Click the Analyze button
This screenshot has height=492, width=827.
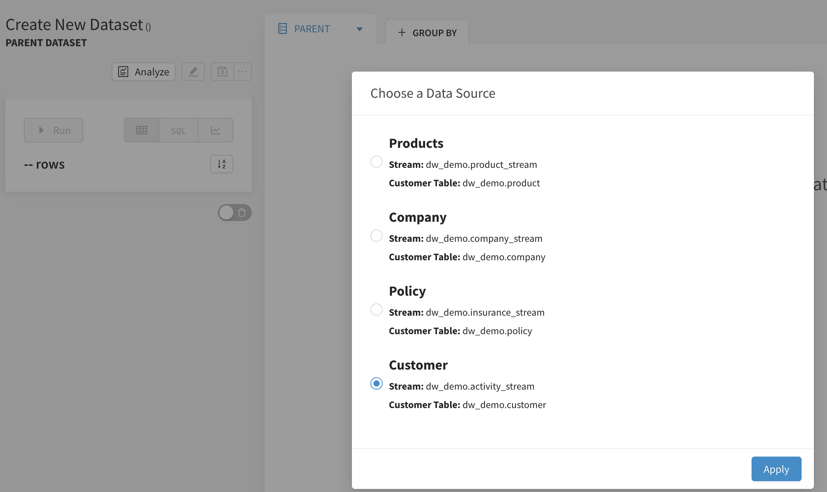point(144,72)
